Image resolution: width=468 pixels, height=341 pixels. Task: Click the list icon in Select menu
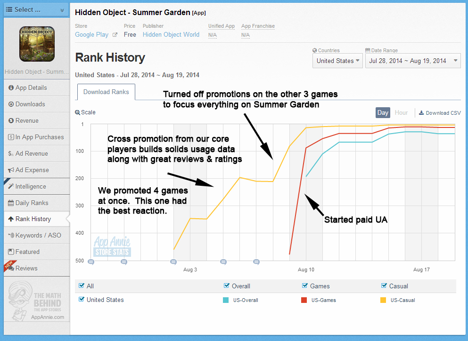pos(9,9)
